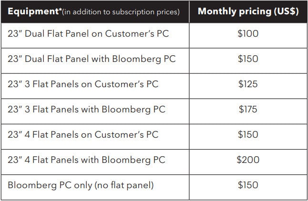Select Bloomberg PC only (no flat panel)
308x201 pixels.
point(81,185)
